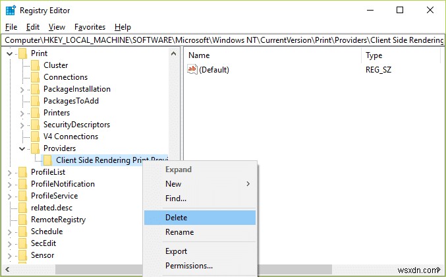The width and height of the screenshot is (446, 277).
Task: Click the Schedule folder icon
Action: (23, 231)
